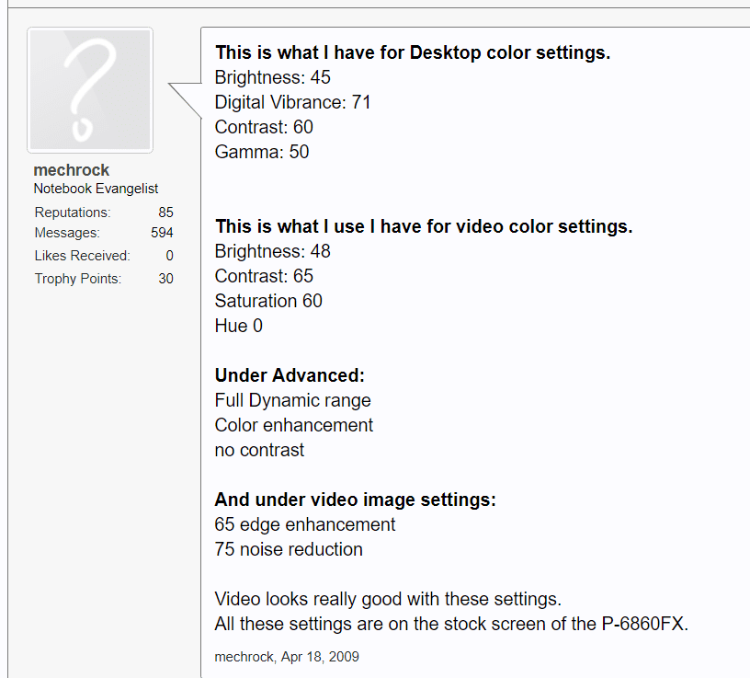Select the Digital Vibrance 71 value
The image size is (750, 678).
[x=293, y=102]
